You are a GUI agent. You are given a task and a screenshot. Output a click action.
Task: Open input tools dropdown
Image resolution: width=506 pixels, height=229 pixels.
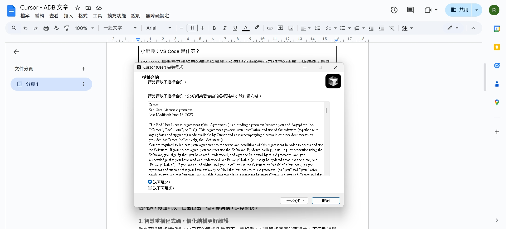pyautogui.click(x=407, y=28)
